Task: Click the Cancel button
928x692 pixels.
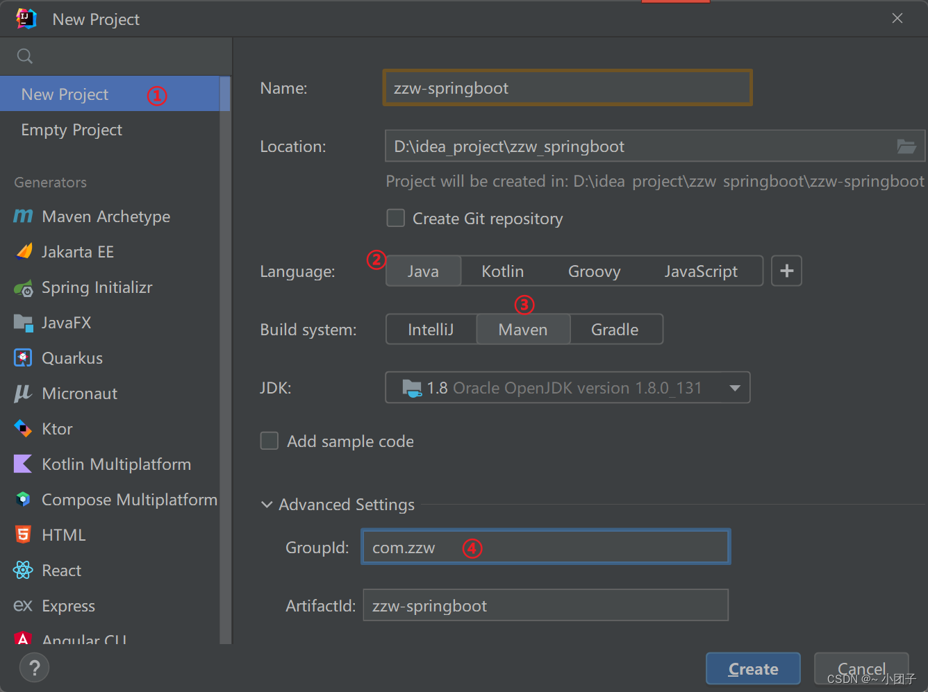Action: [x=861, y=669]
